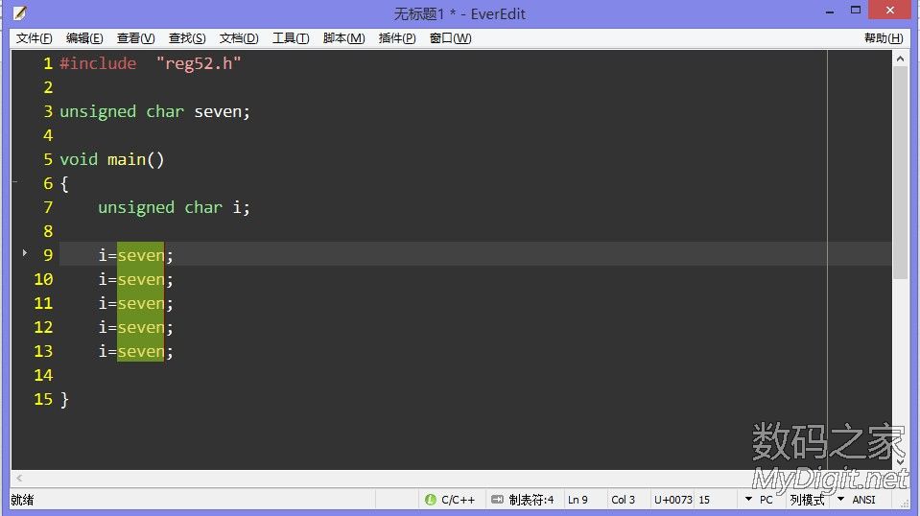Click the resize grip at bottom-right corner
Image resolution: width=920 pixels, height=516 pixels.
pos(910,506)
